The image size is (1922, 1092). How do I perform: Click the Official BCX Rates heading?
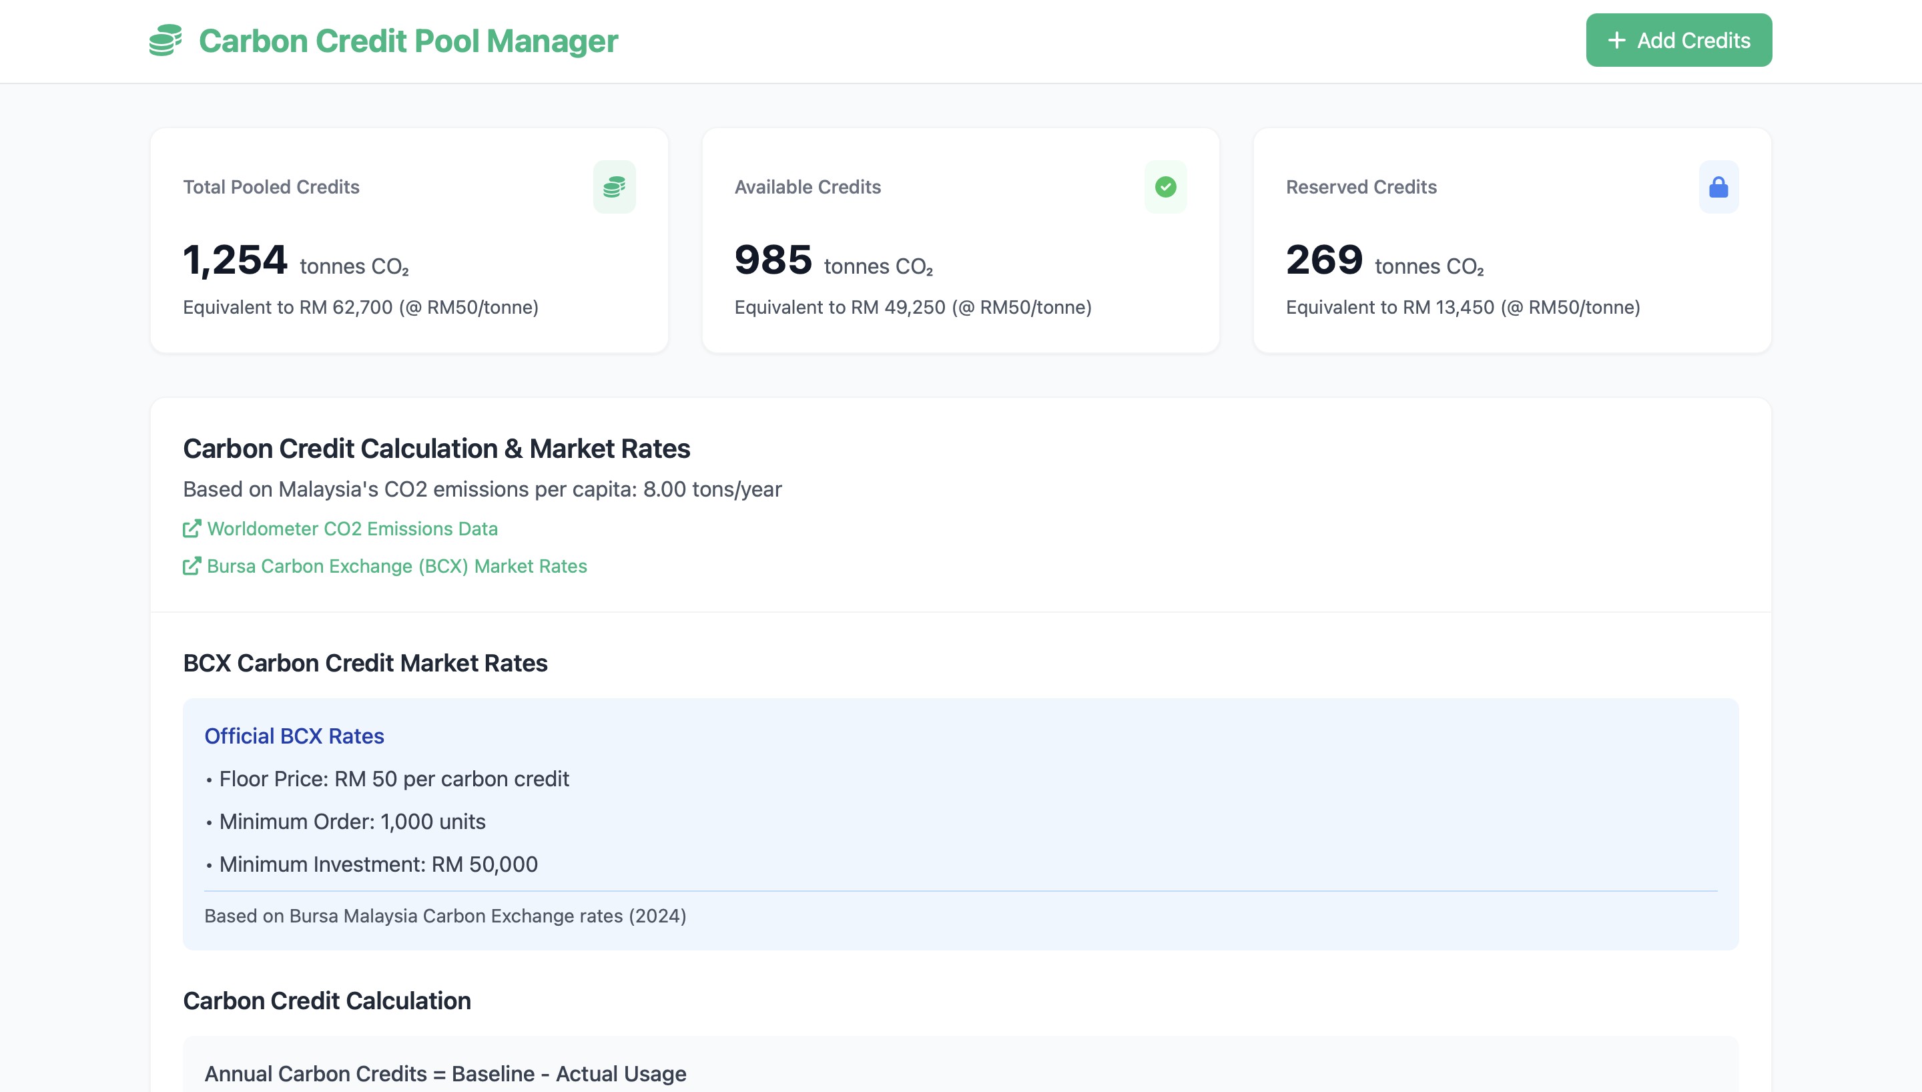click(294, 736)
